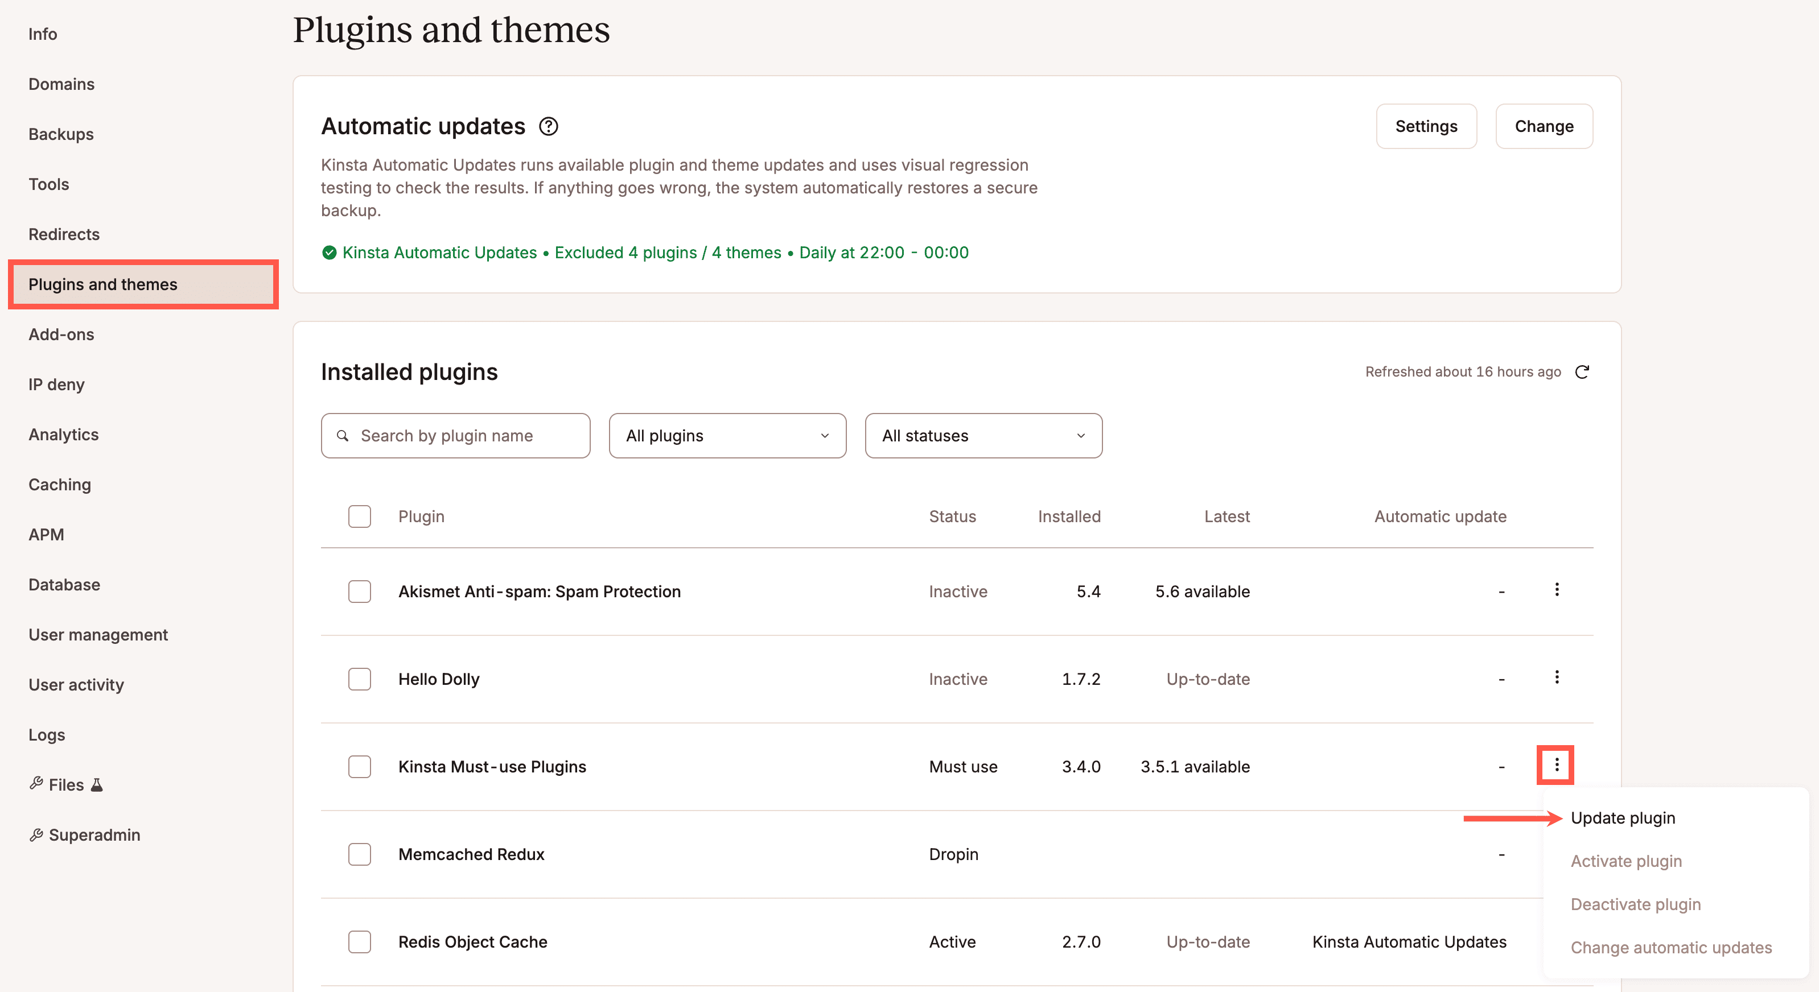Open the All plugins dropdown
The width and height of the screenshot is (1819, 992).
click(727, 435)
